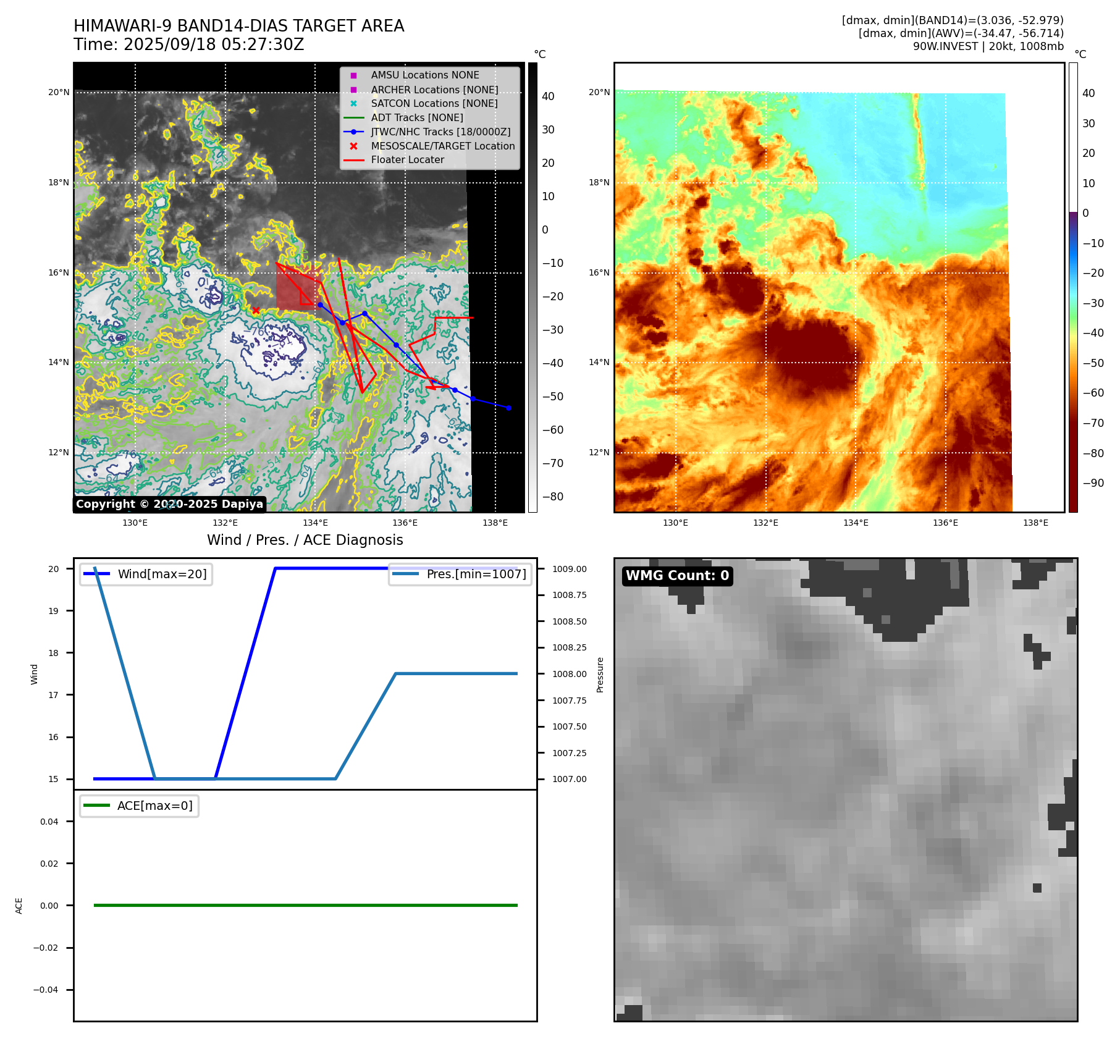The height and width of the screenshot is (1044, 1120).
Task: Click the grayscale temperature colorbar beside the infrared map
Action: tap(533, 287)
